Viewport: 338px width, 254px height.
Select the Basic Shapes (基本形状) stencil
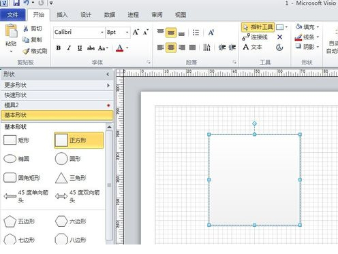pos(57,115)
